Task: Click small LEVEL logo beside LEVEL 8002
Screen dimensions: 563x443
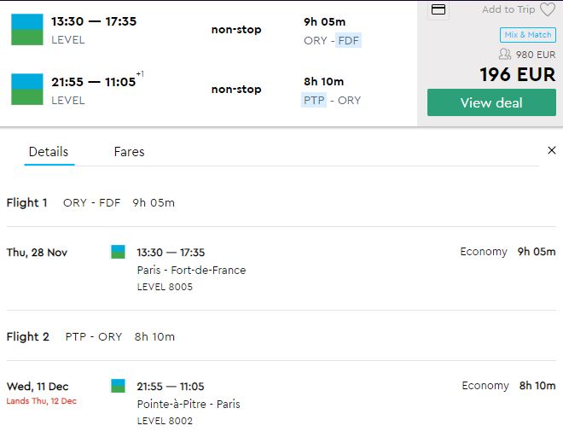Action: coord(118,386)
